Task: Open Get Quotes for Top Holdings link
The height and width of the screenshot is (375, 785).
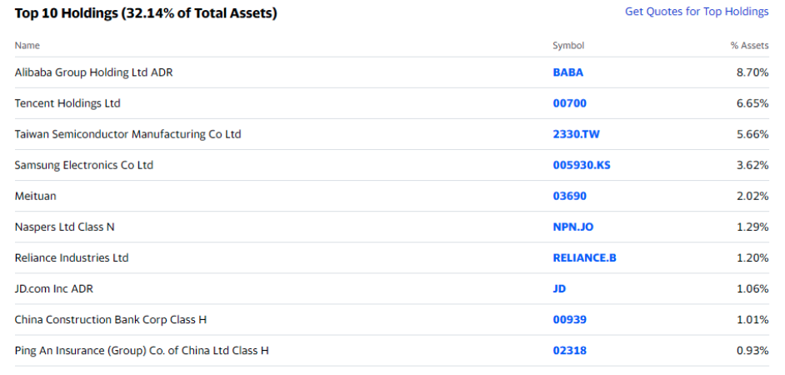Action: click(697, 12)
